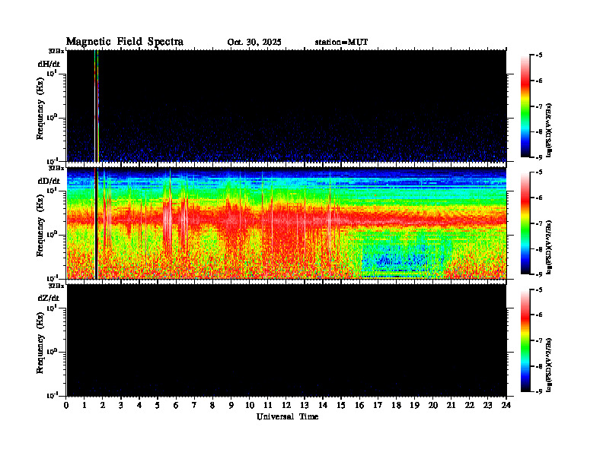The image size is (603, 465).
Task: Click hour tick label "3" on time axis
Action: [121, 406]
